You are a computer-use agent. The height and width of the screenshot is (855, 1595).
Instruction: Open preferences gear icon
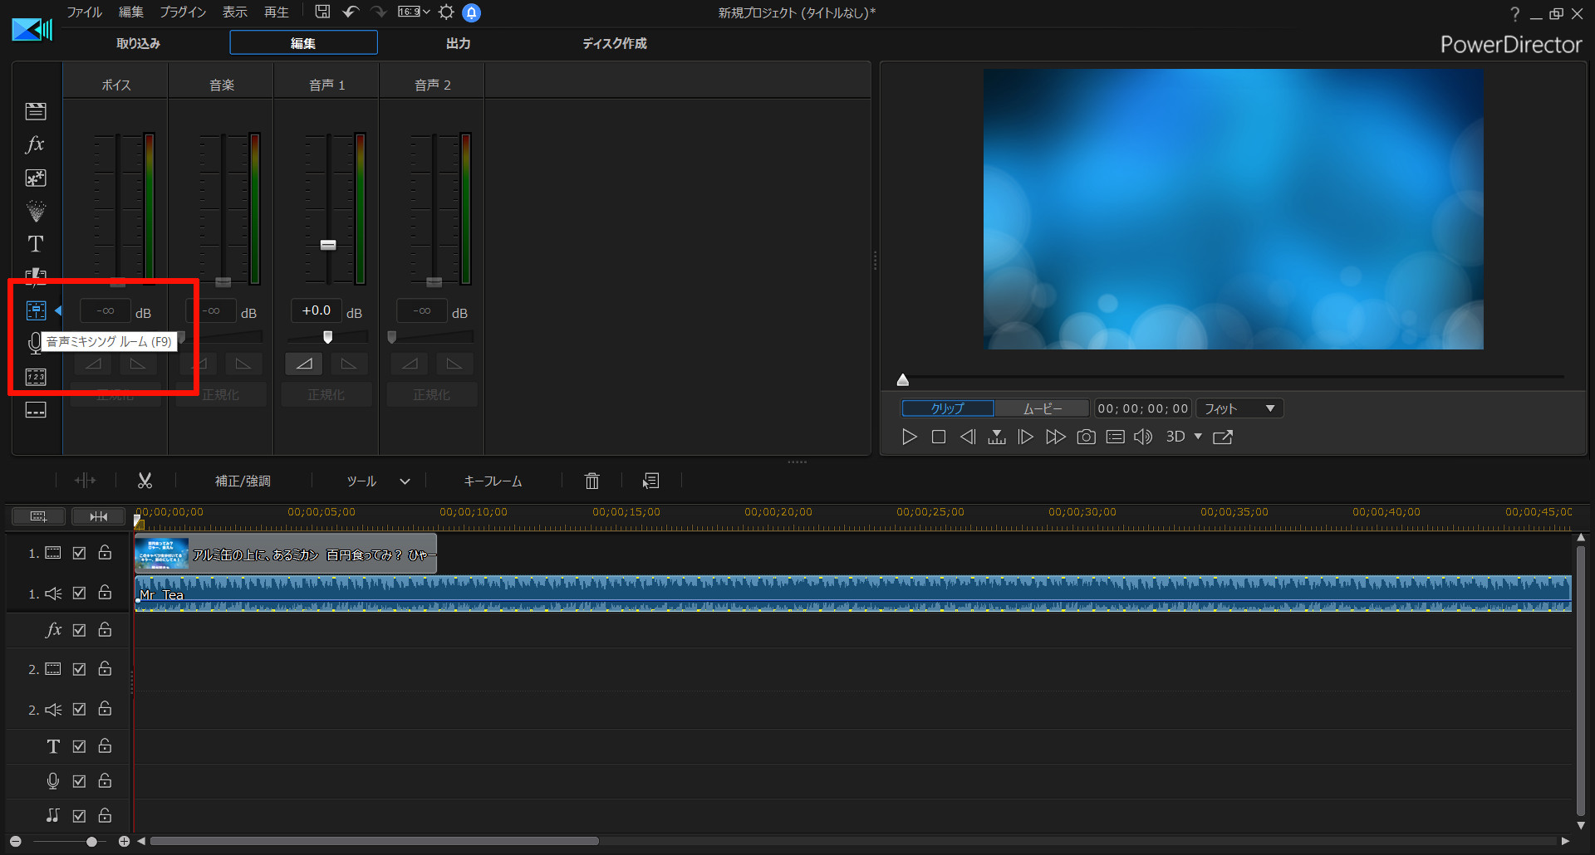(x=446, y=12)
